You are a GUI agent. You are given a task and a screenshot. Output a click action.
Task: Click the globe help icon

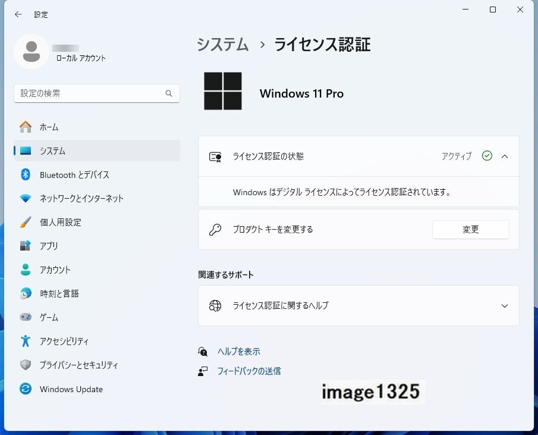pyautogui.click(x=215, y=305)
